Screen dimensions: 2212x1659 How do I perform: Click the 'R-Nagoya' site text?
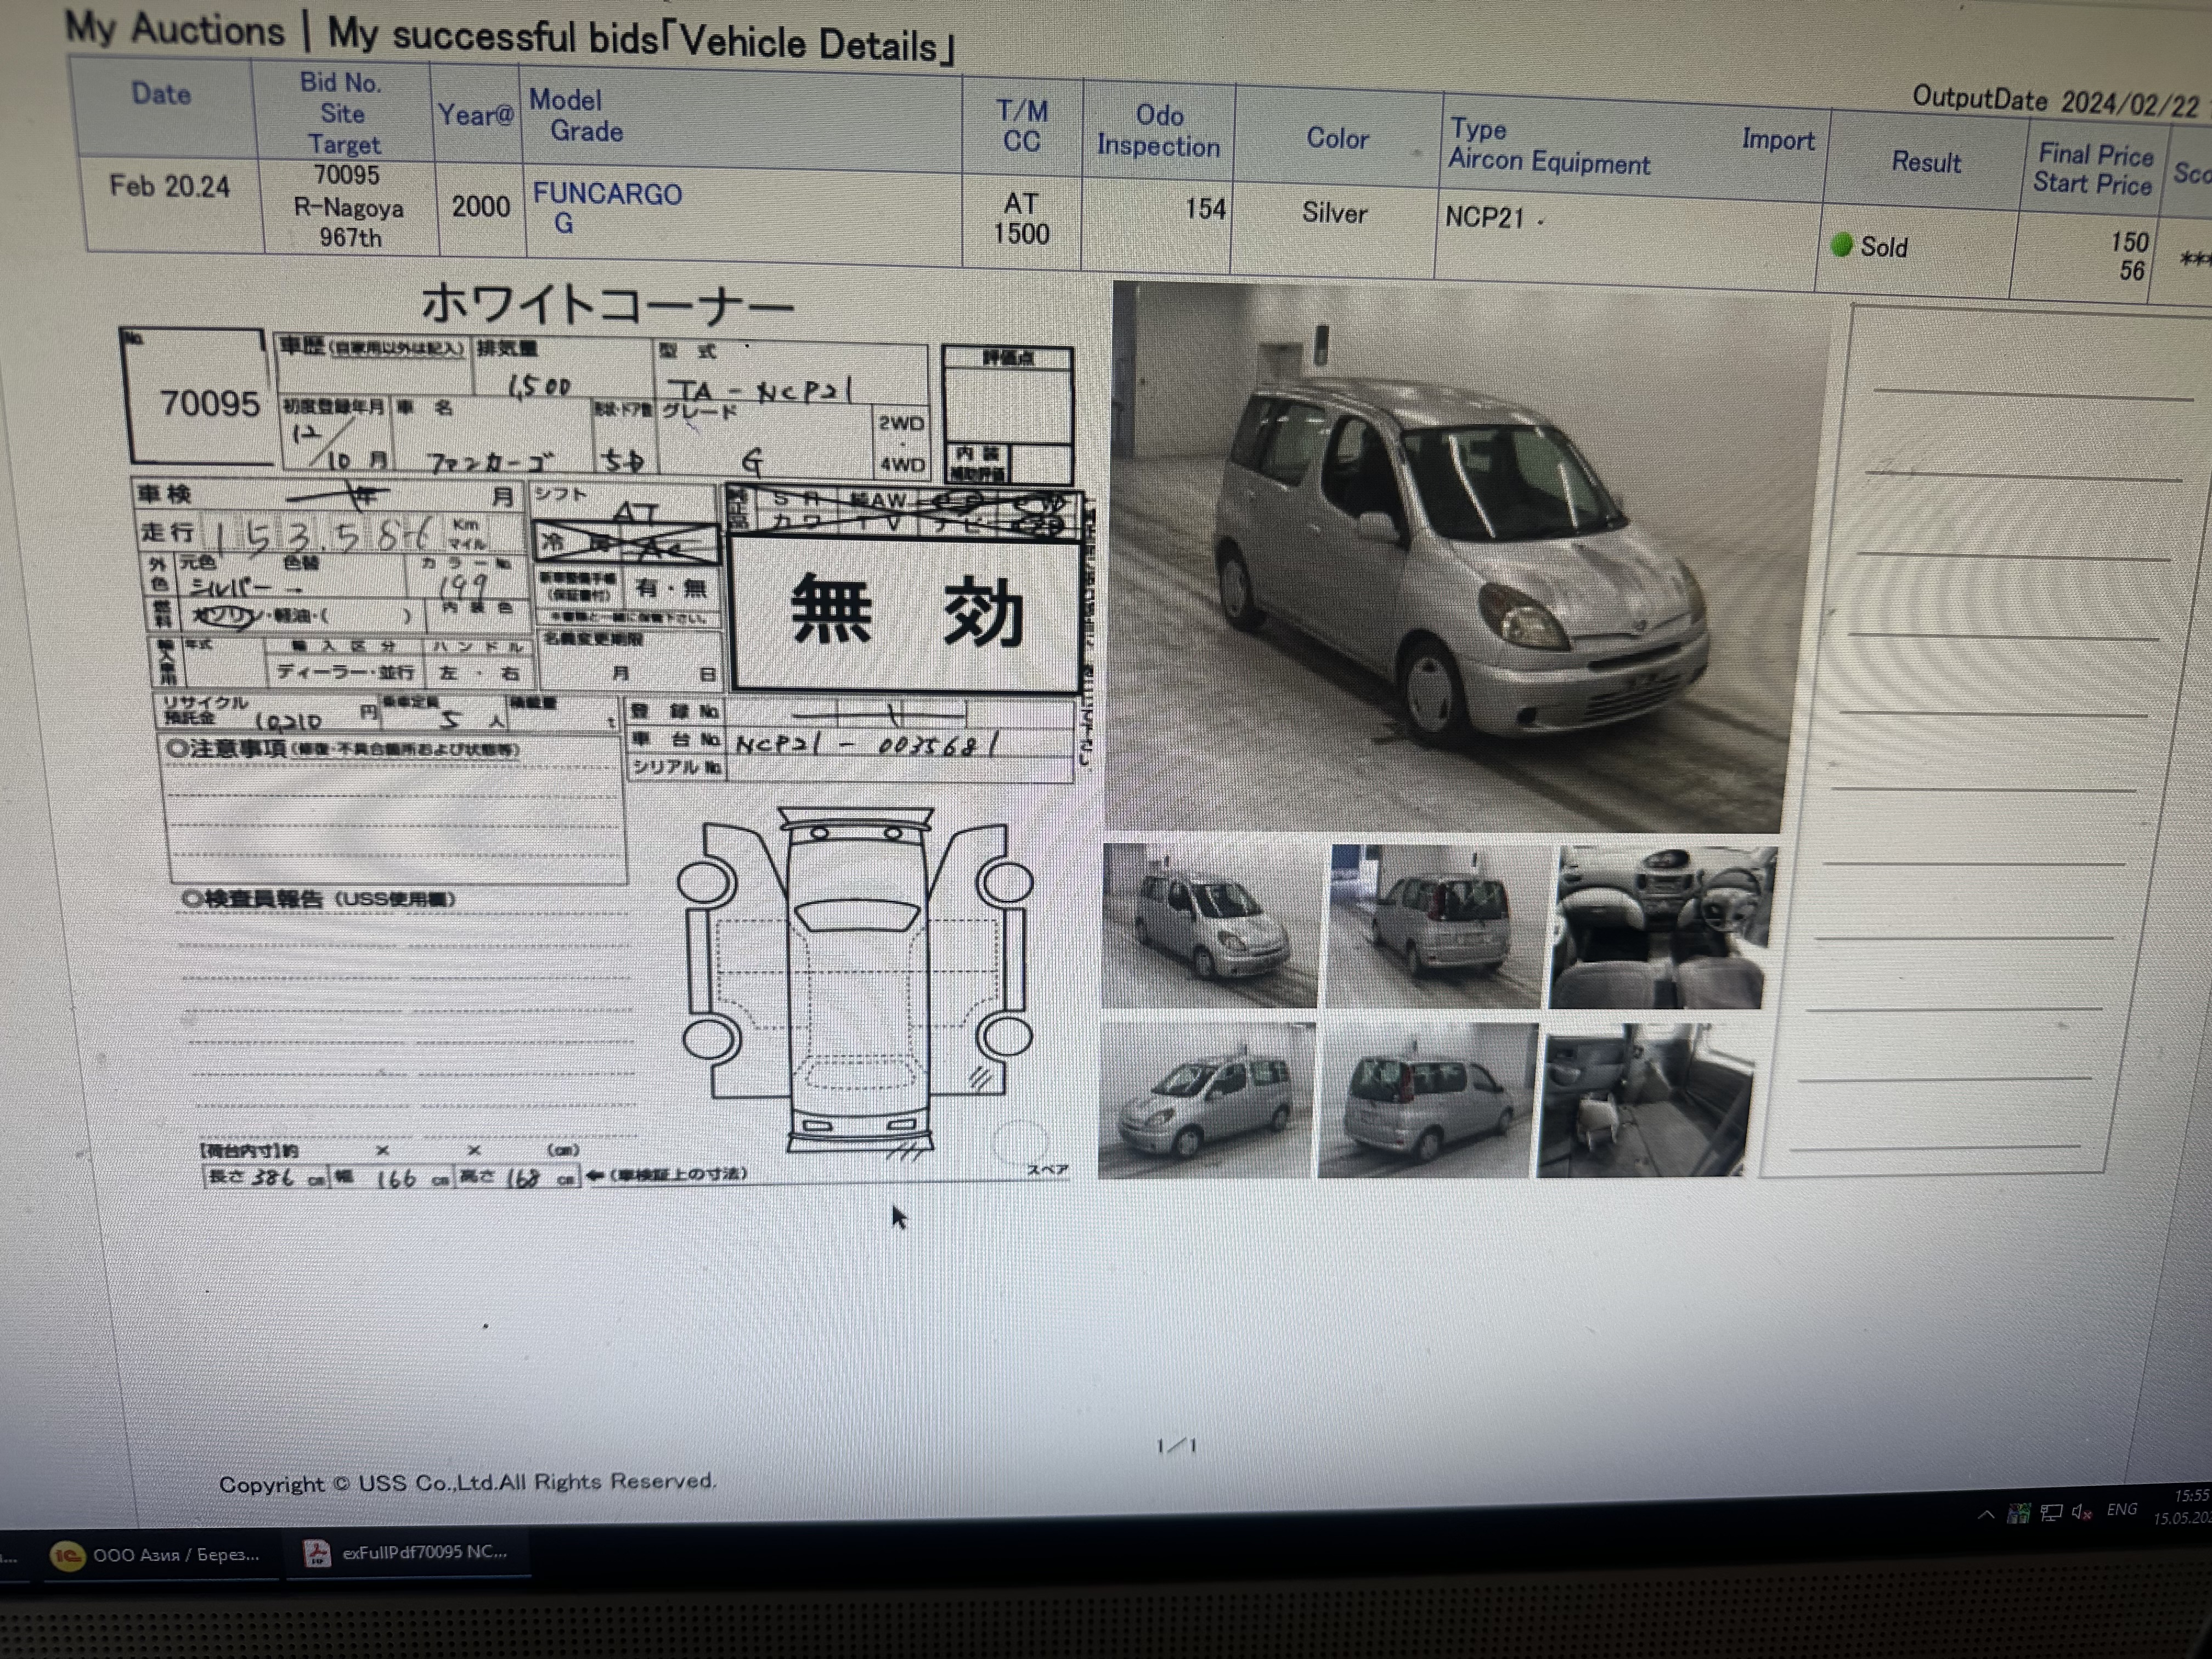pos(348,208)
